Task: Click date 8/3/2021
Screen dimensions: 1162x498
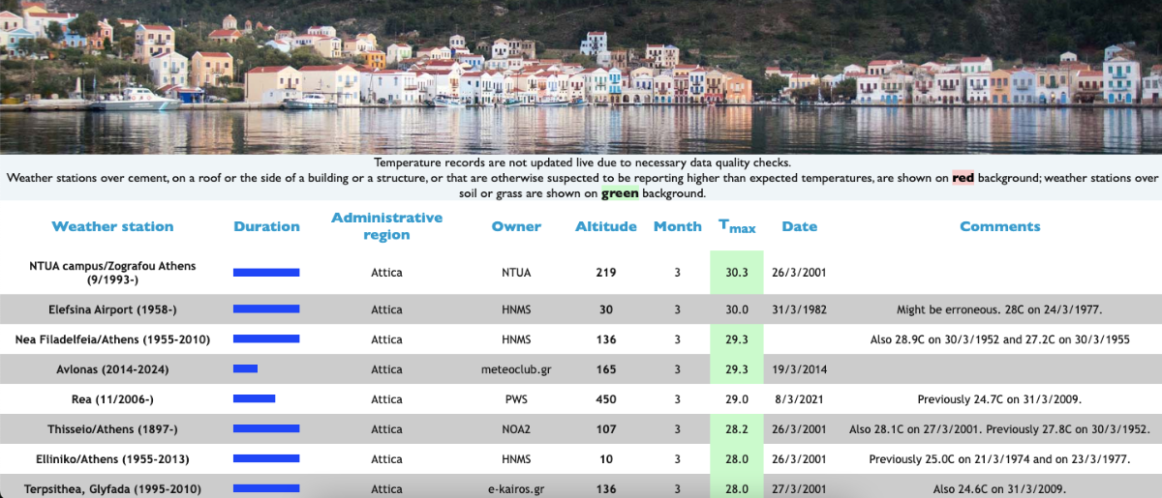Action: 800,399
